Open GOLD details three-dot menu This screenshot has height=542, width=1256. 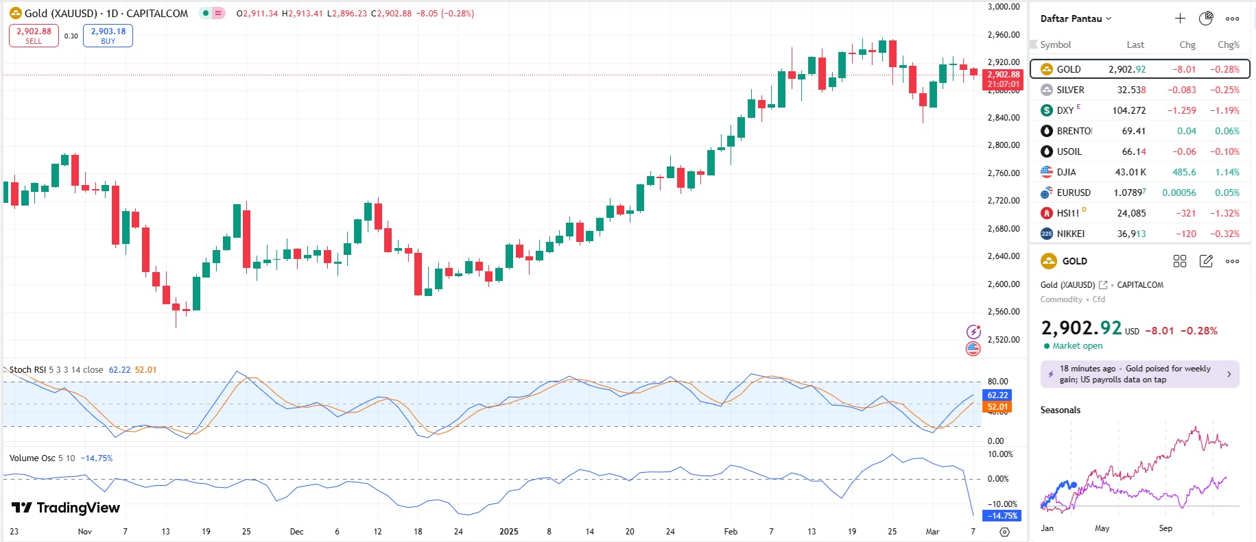pos(1232,261)
